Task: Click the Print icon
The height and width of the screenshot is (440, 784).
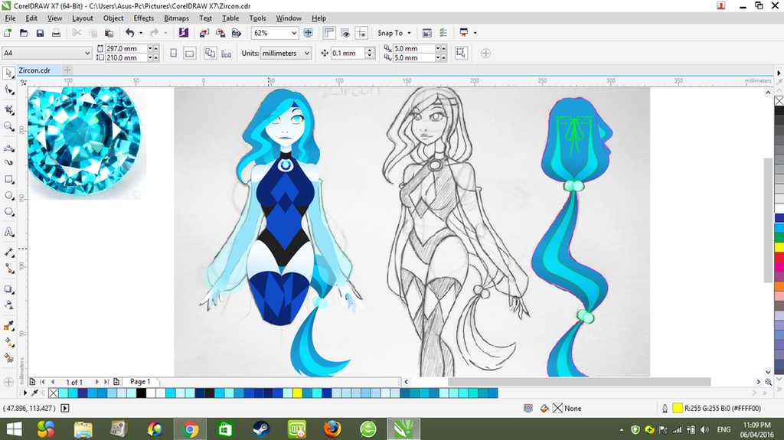Action: click(x=56, y=33)
